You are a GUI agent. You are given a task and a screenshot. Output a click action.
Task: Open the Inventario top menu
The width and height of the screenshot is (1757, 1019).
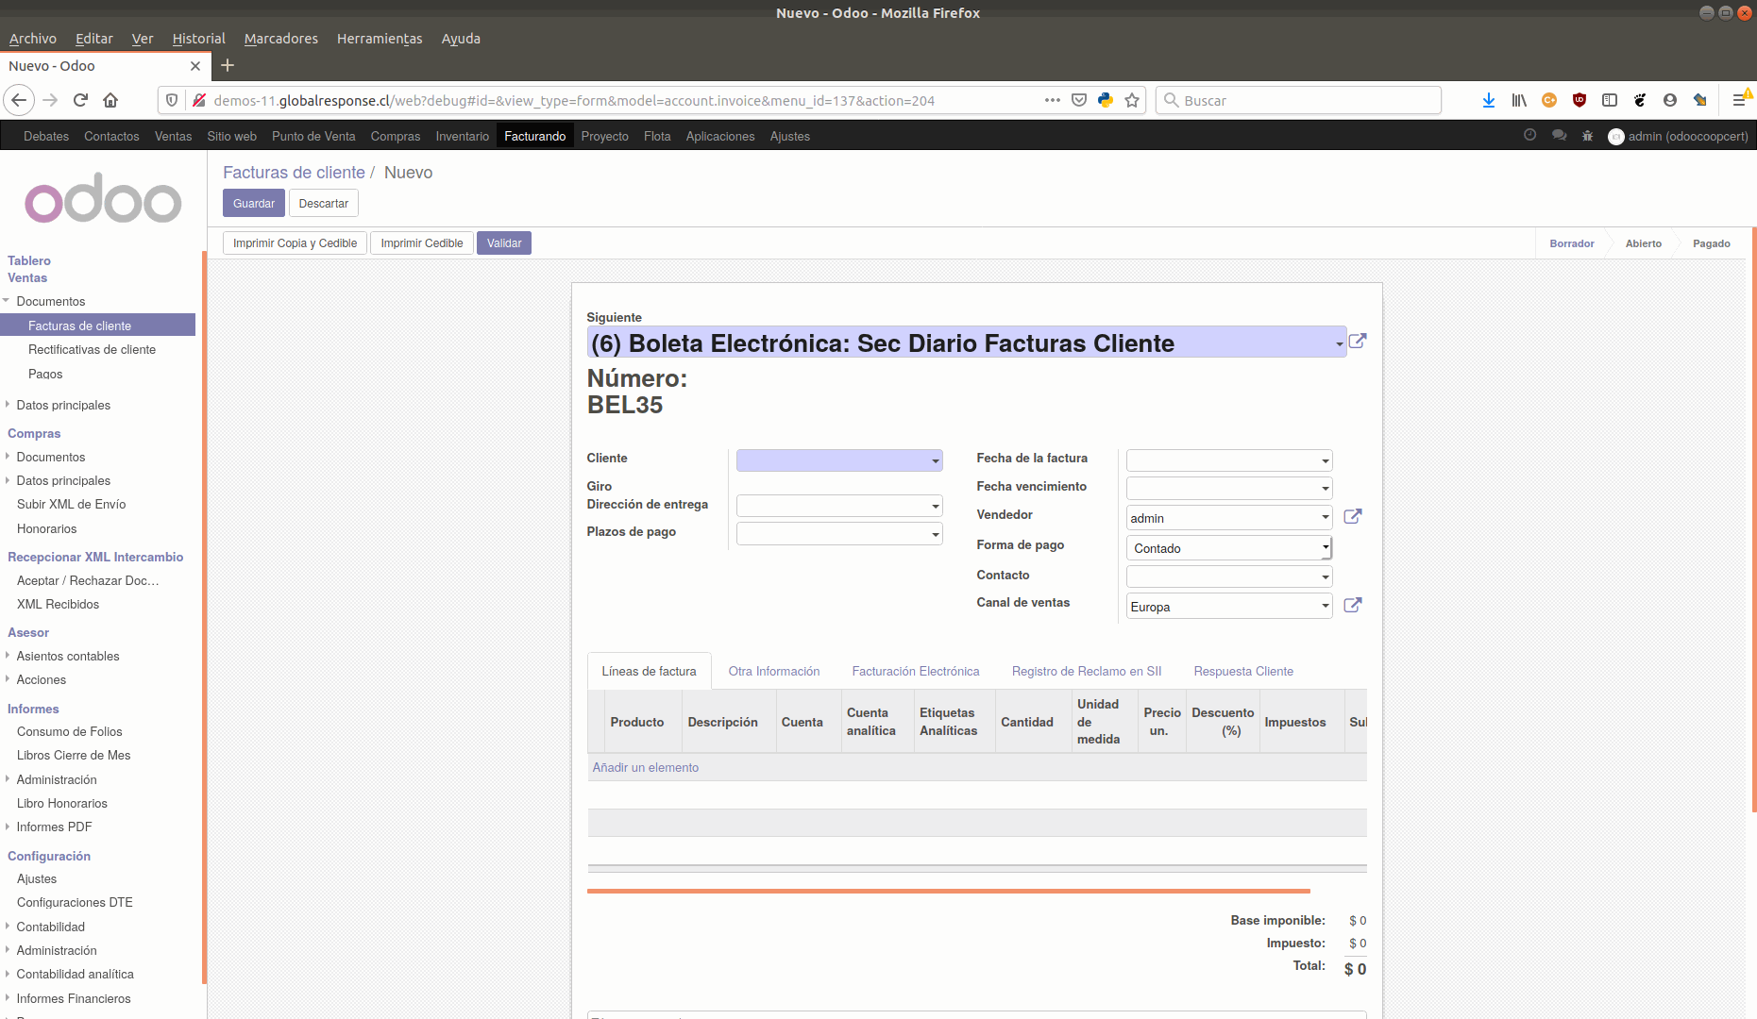coord(462,136)
